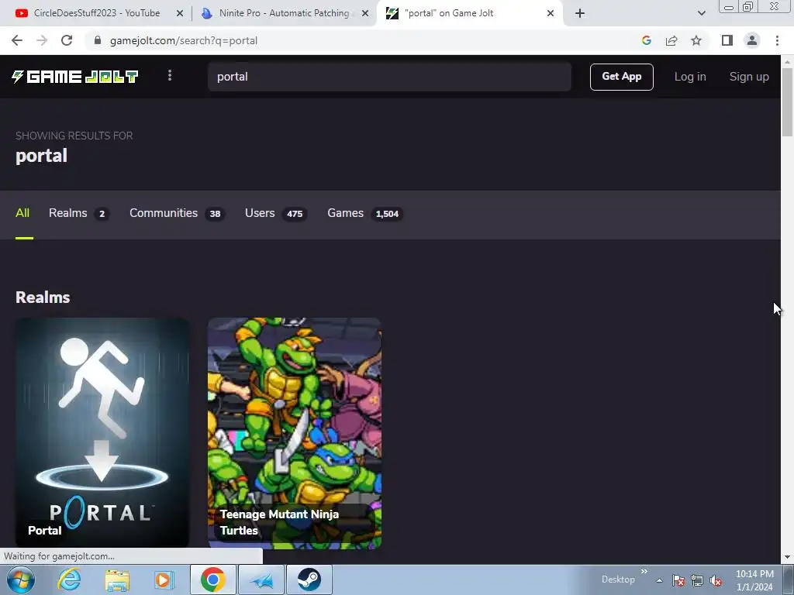Click the scrollbar down arrow
Viewport: 794px width, 595px height.
point(787,557)
